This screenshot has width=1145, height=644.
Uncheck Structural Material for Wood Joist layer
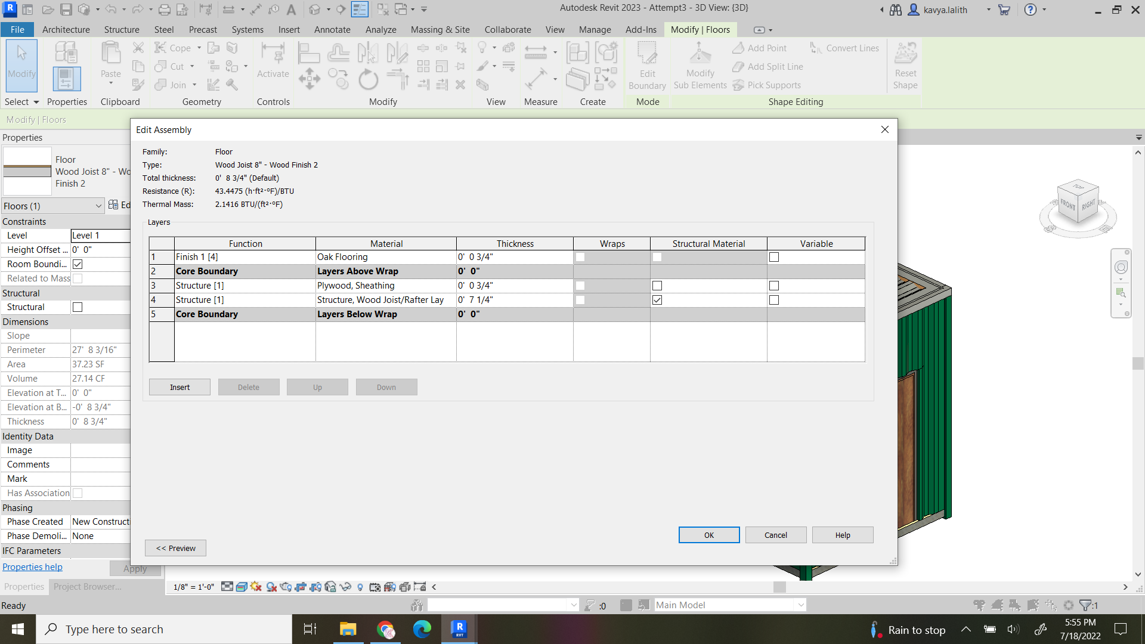(x=657, y=300)
